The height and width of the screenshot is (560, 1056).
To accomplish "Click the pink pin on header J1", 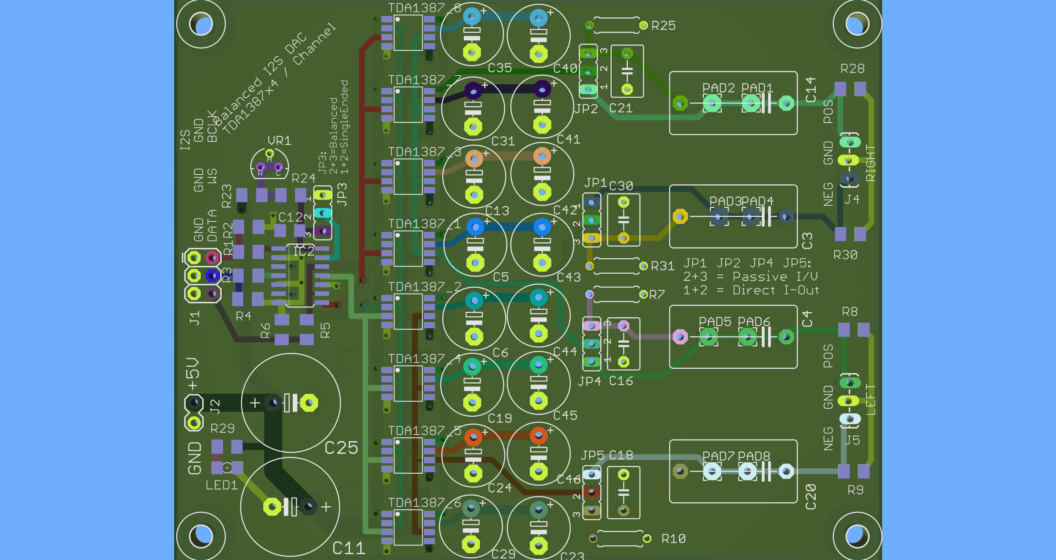I will click(212, 258).
